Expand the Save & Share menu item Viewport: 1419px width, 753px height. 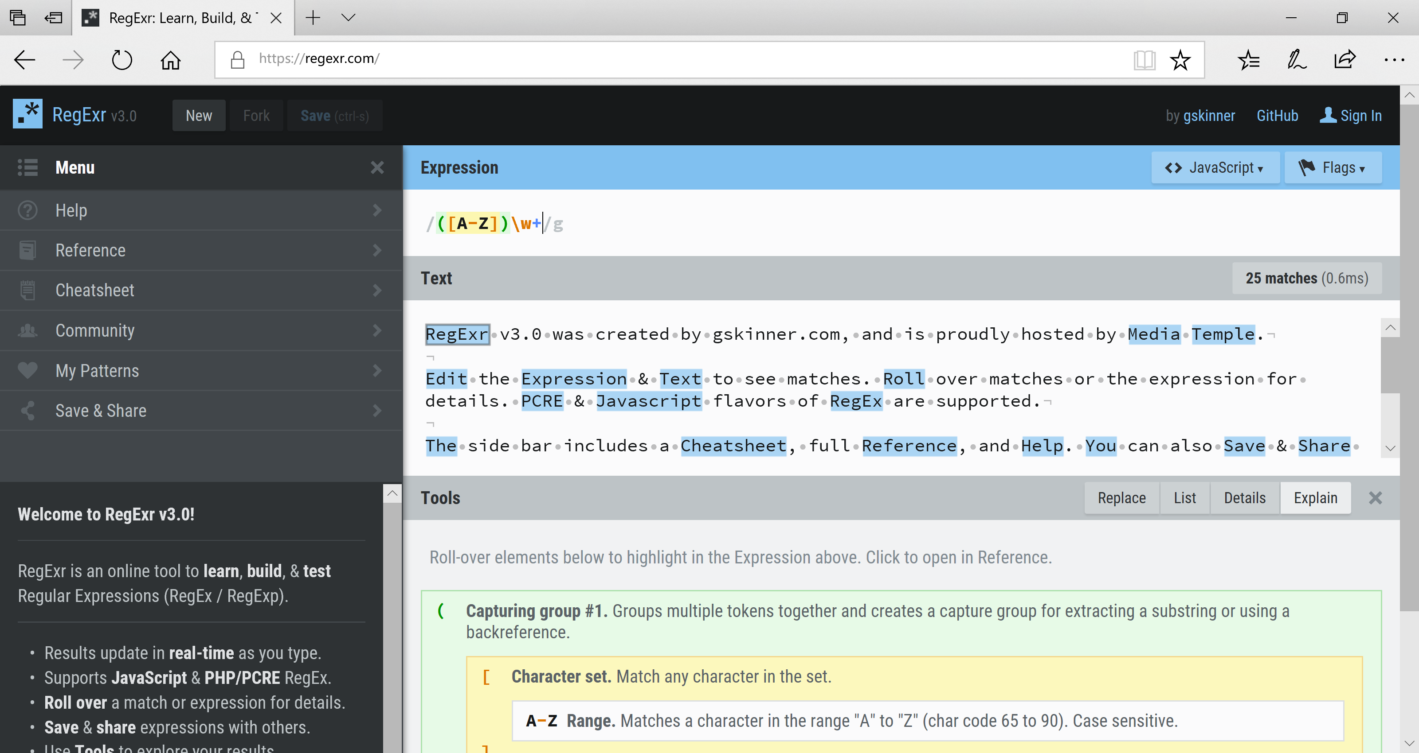pos(377,411)
